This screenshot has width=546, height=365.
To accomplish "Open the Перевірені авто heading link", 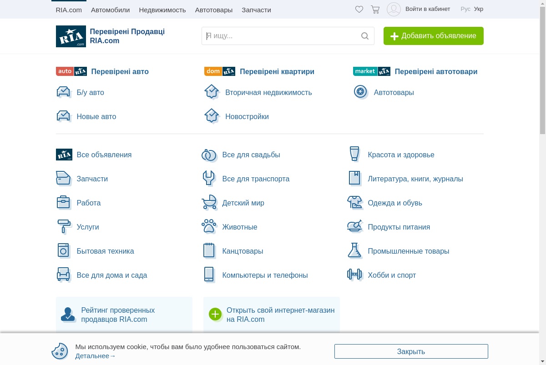I will point(120,71).
